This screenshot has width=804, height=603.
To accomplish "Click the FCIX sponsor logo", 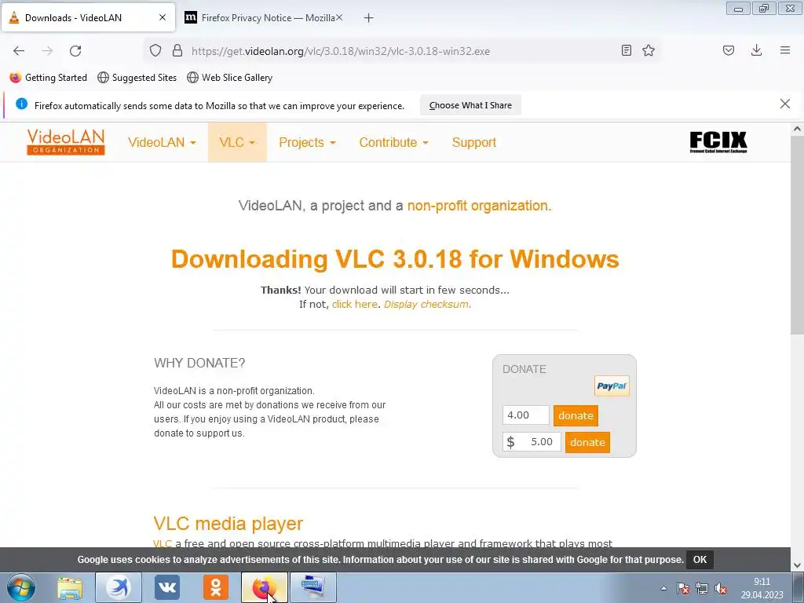I will pyautogui.click(x=718, y=142).
